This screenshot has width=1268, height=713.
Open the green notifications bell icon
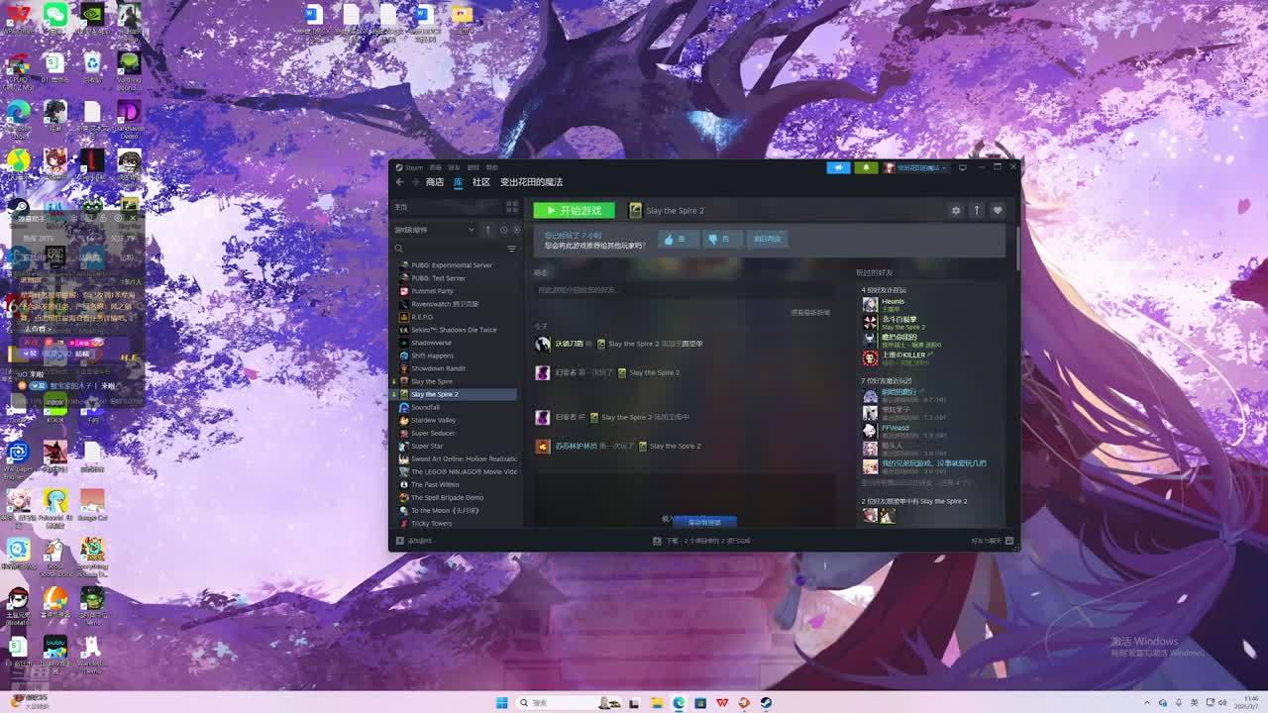[x=866, y=168]
